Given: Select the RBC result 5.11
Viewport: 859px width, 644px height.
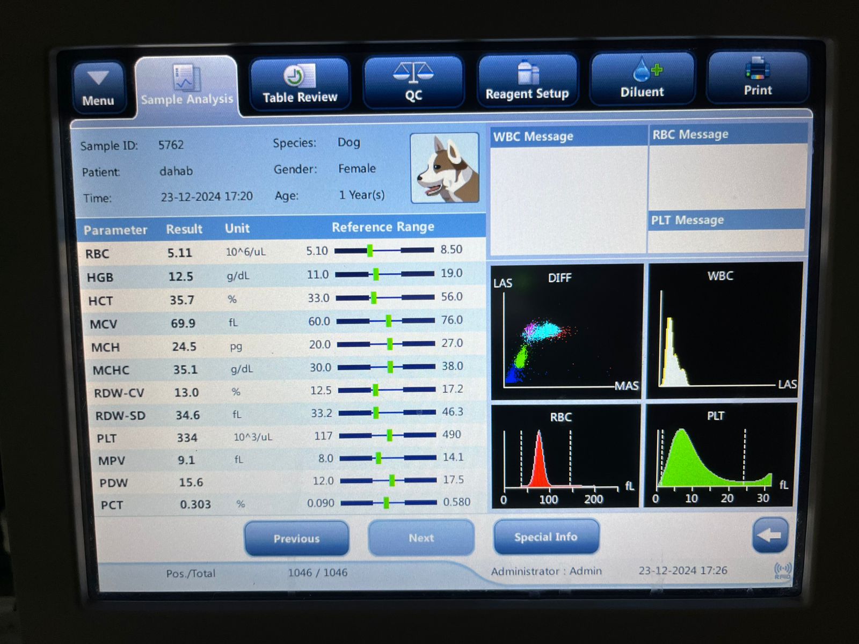Looking at the screenshot, I should pyautogui.click(x=179, y=253).
